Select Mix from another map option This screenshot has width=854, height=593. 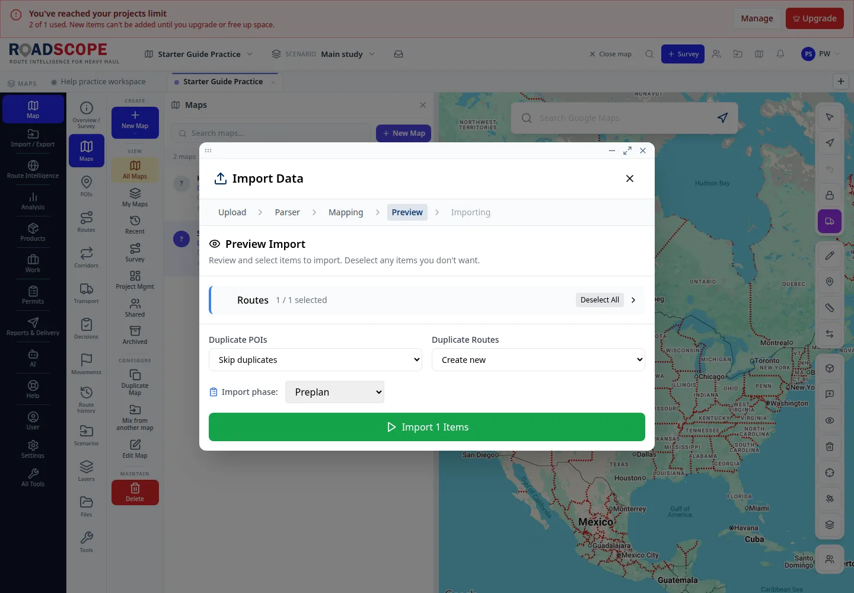click(x=135, y=417)
